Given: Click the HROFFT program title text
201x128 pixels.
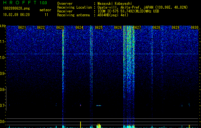Looking at the screenshot, I should point(20,3).
